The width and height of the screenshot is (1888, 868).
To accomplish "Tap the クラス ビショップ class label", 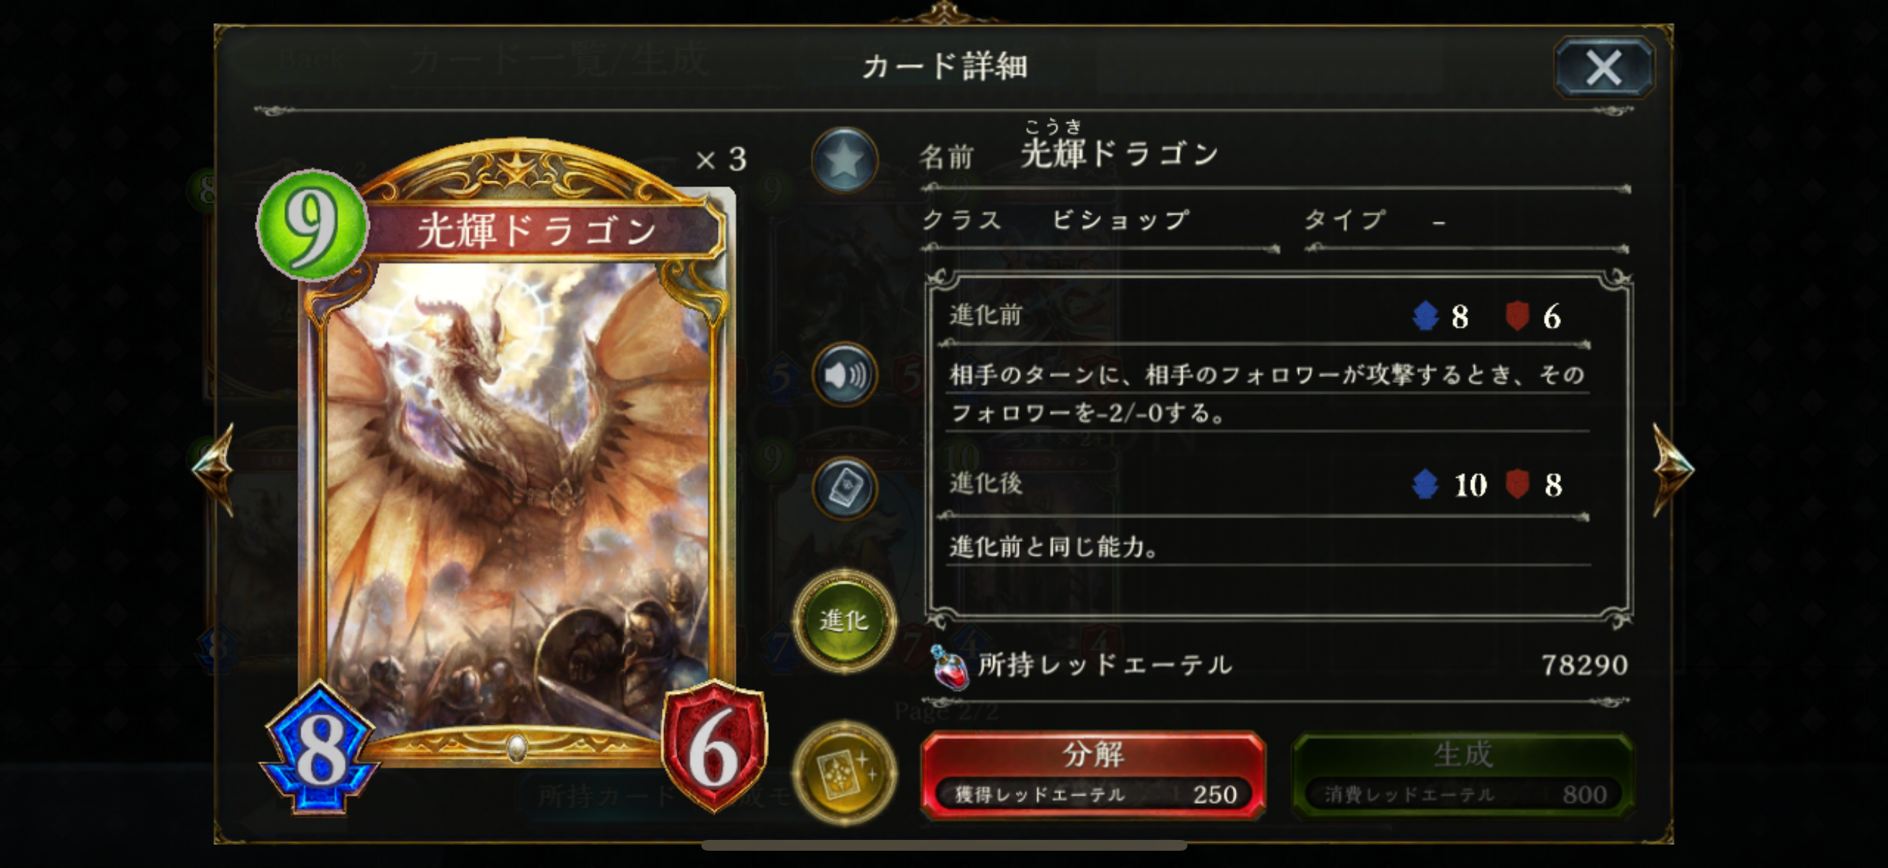I will tap(1057, 220).
